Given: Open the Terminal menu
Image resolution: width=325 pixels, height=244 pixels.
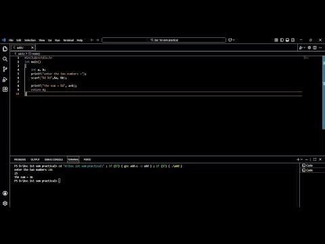Looking at the screenshot, I should (68, 40).
